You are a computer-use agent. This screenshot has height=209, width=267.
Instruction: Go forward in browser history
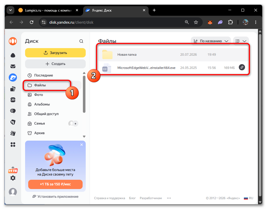click(x=21, y=22)
